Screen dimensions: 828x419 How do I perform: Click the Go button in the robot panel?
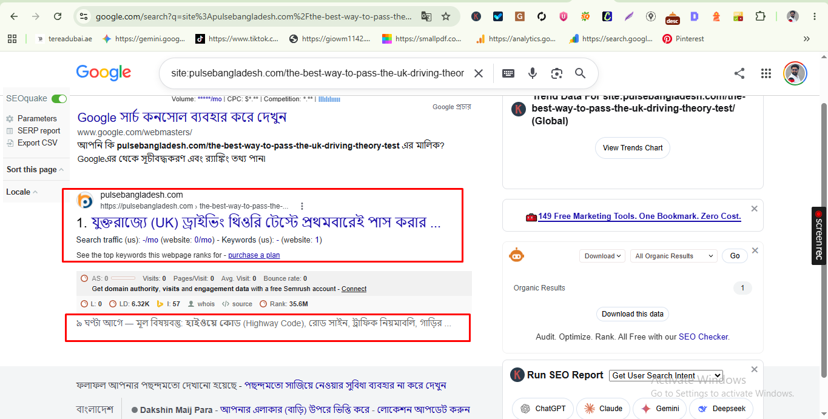click(735, 256)
